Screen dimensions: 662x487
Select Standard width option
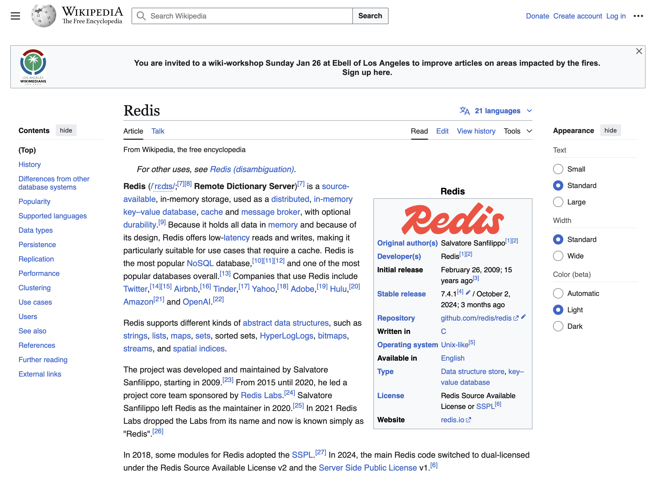(558, 240)
